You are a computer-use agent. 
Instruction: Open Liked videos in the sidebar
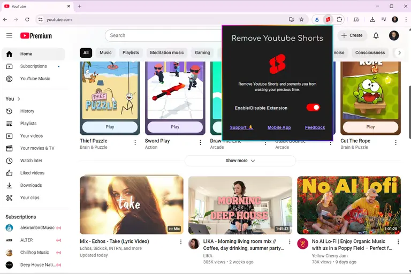click(32, 173)
